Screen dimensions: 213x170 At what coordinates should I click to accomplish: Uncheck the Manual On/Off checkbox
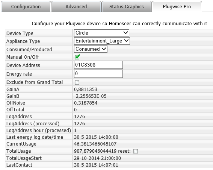tap(77, 57)
